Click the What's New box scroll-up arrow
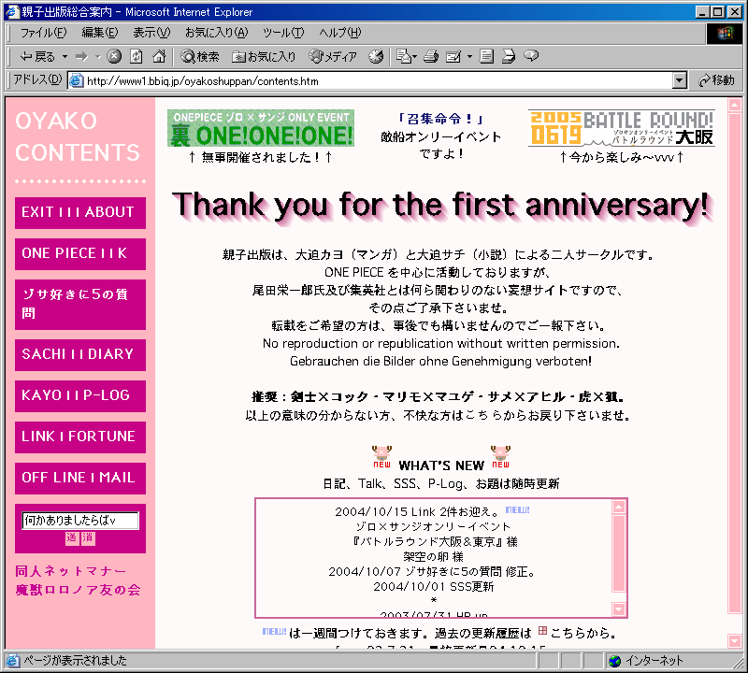 tap(619, 507)
